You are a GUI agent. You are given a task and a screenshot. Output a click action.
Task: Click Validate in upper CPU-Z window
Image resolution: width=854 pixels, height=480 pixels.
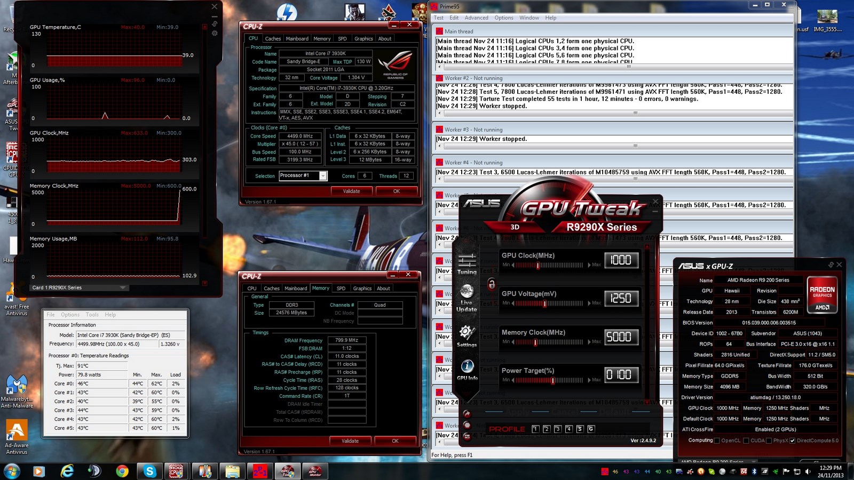351,191
